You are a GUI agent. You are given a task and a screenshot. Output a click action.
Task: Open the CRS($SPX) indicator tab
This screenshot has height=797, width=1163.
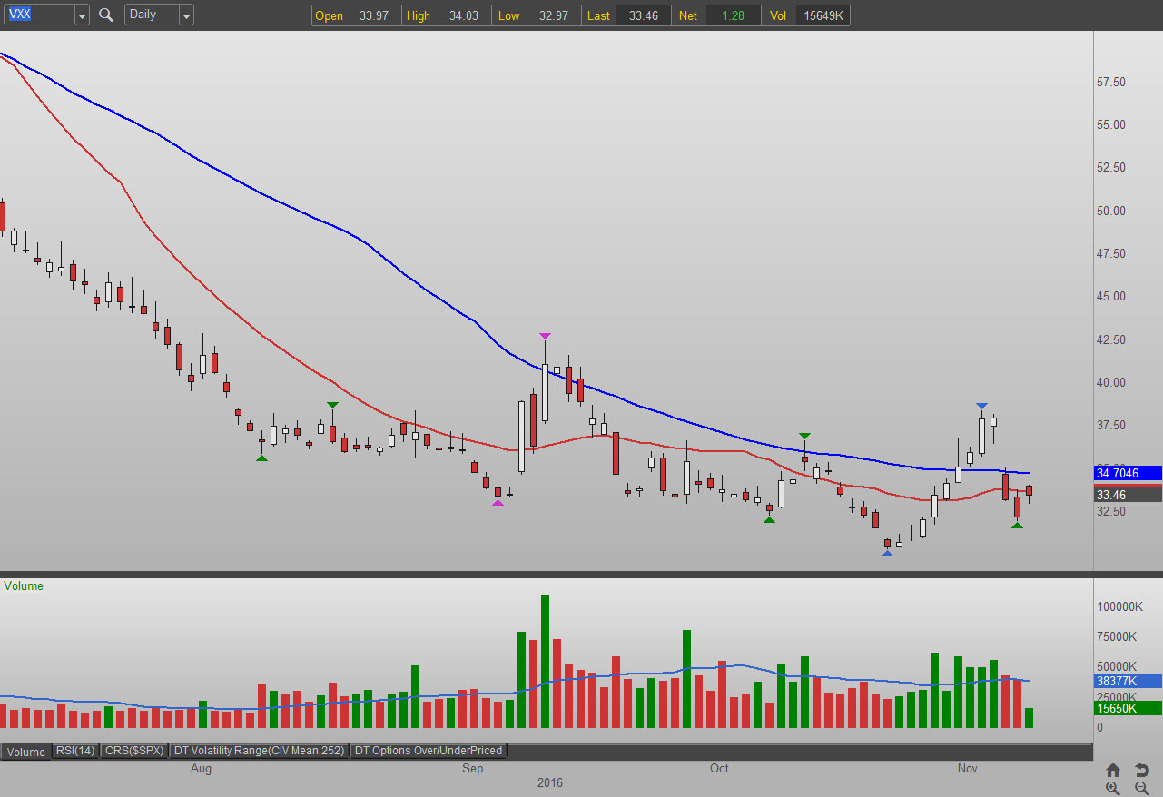(x=133, y=751)
